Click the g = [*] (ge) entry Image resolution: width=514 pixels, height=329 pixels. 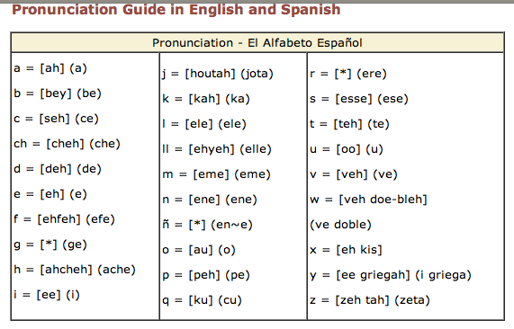(x=50, y=245)
